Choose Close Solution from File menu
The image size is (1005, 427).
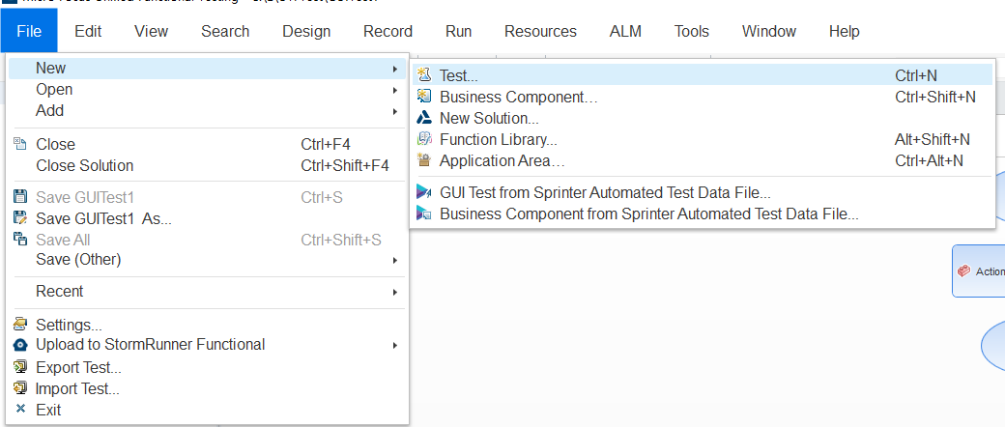(x=85, y=165)
